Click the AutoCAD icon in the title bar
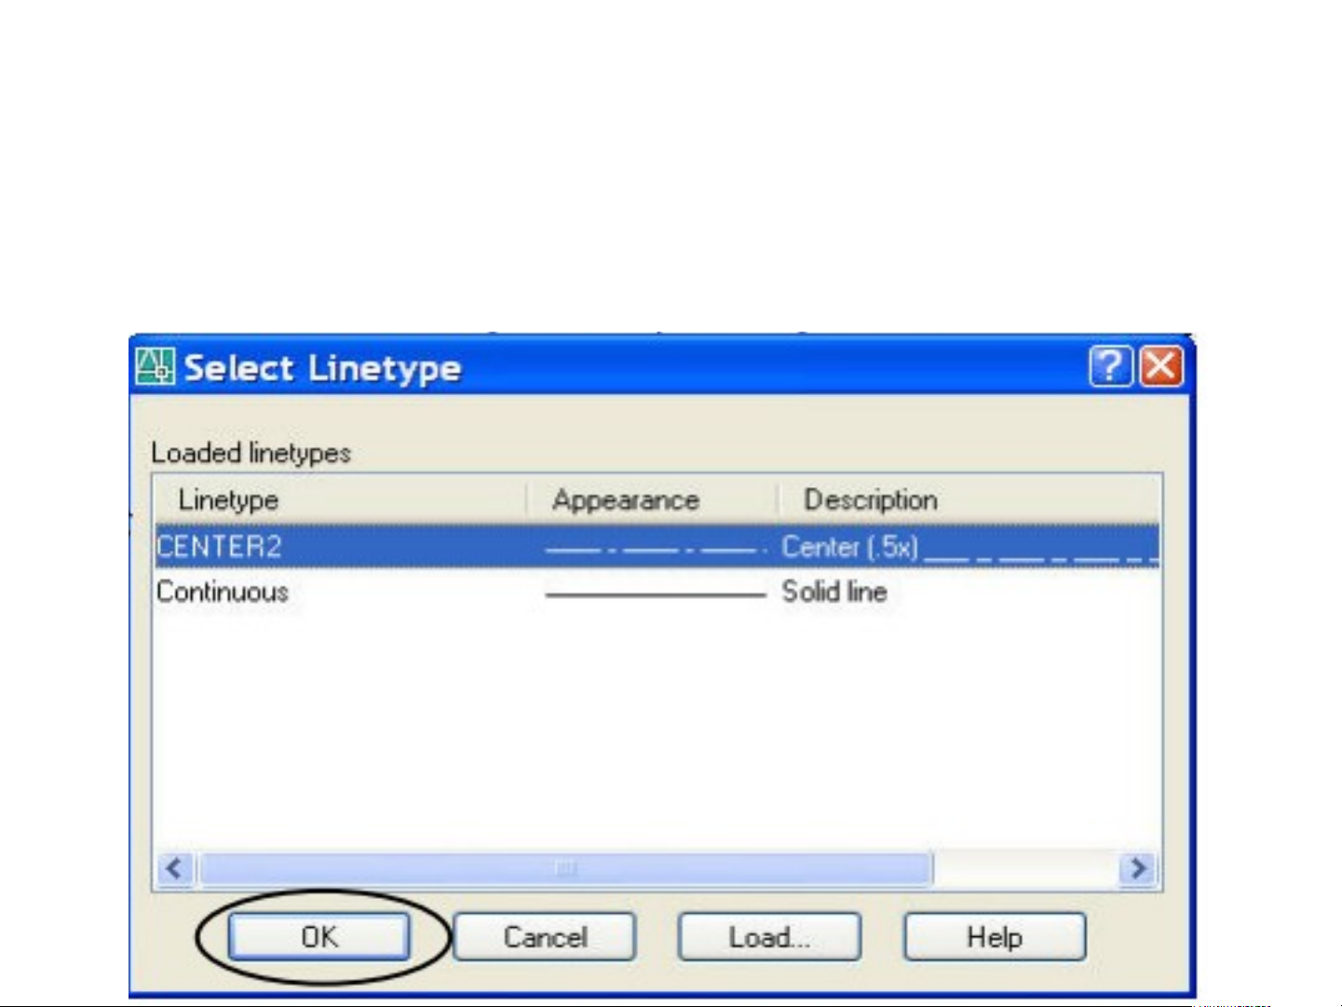 (x=155, y=366)
